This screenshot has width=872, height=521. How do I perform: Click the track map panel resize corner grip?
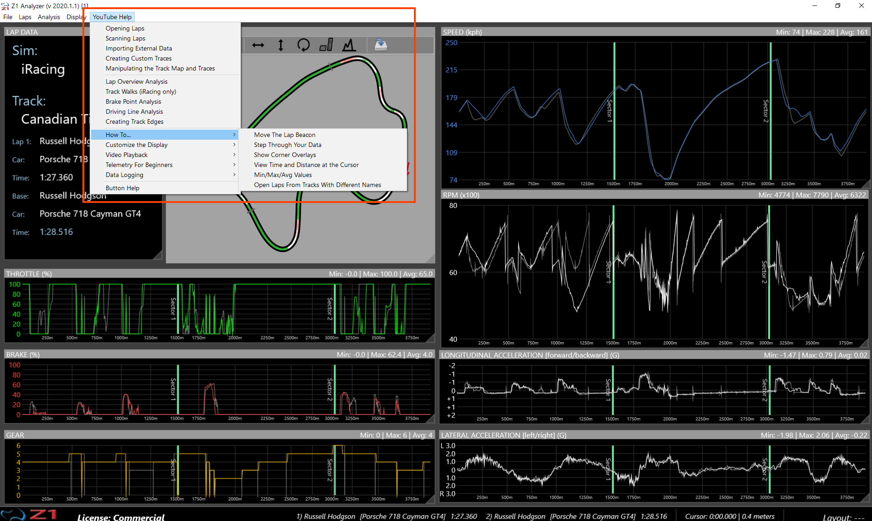coord(430,258)
